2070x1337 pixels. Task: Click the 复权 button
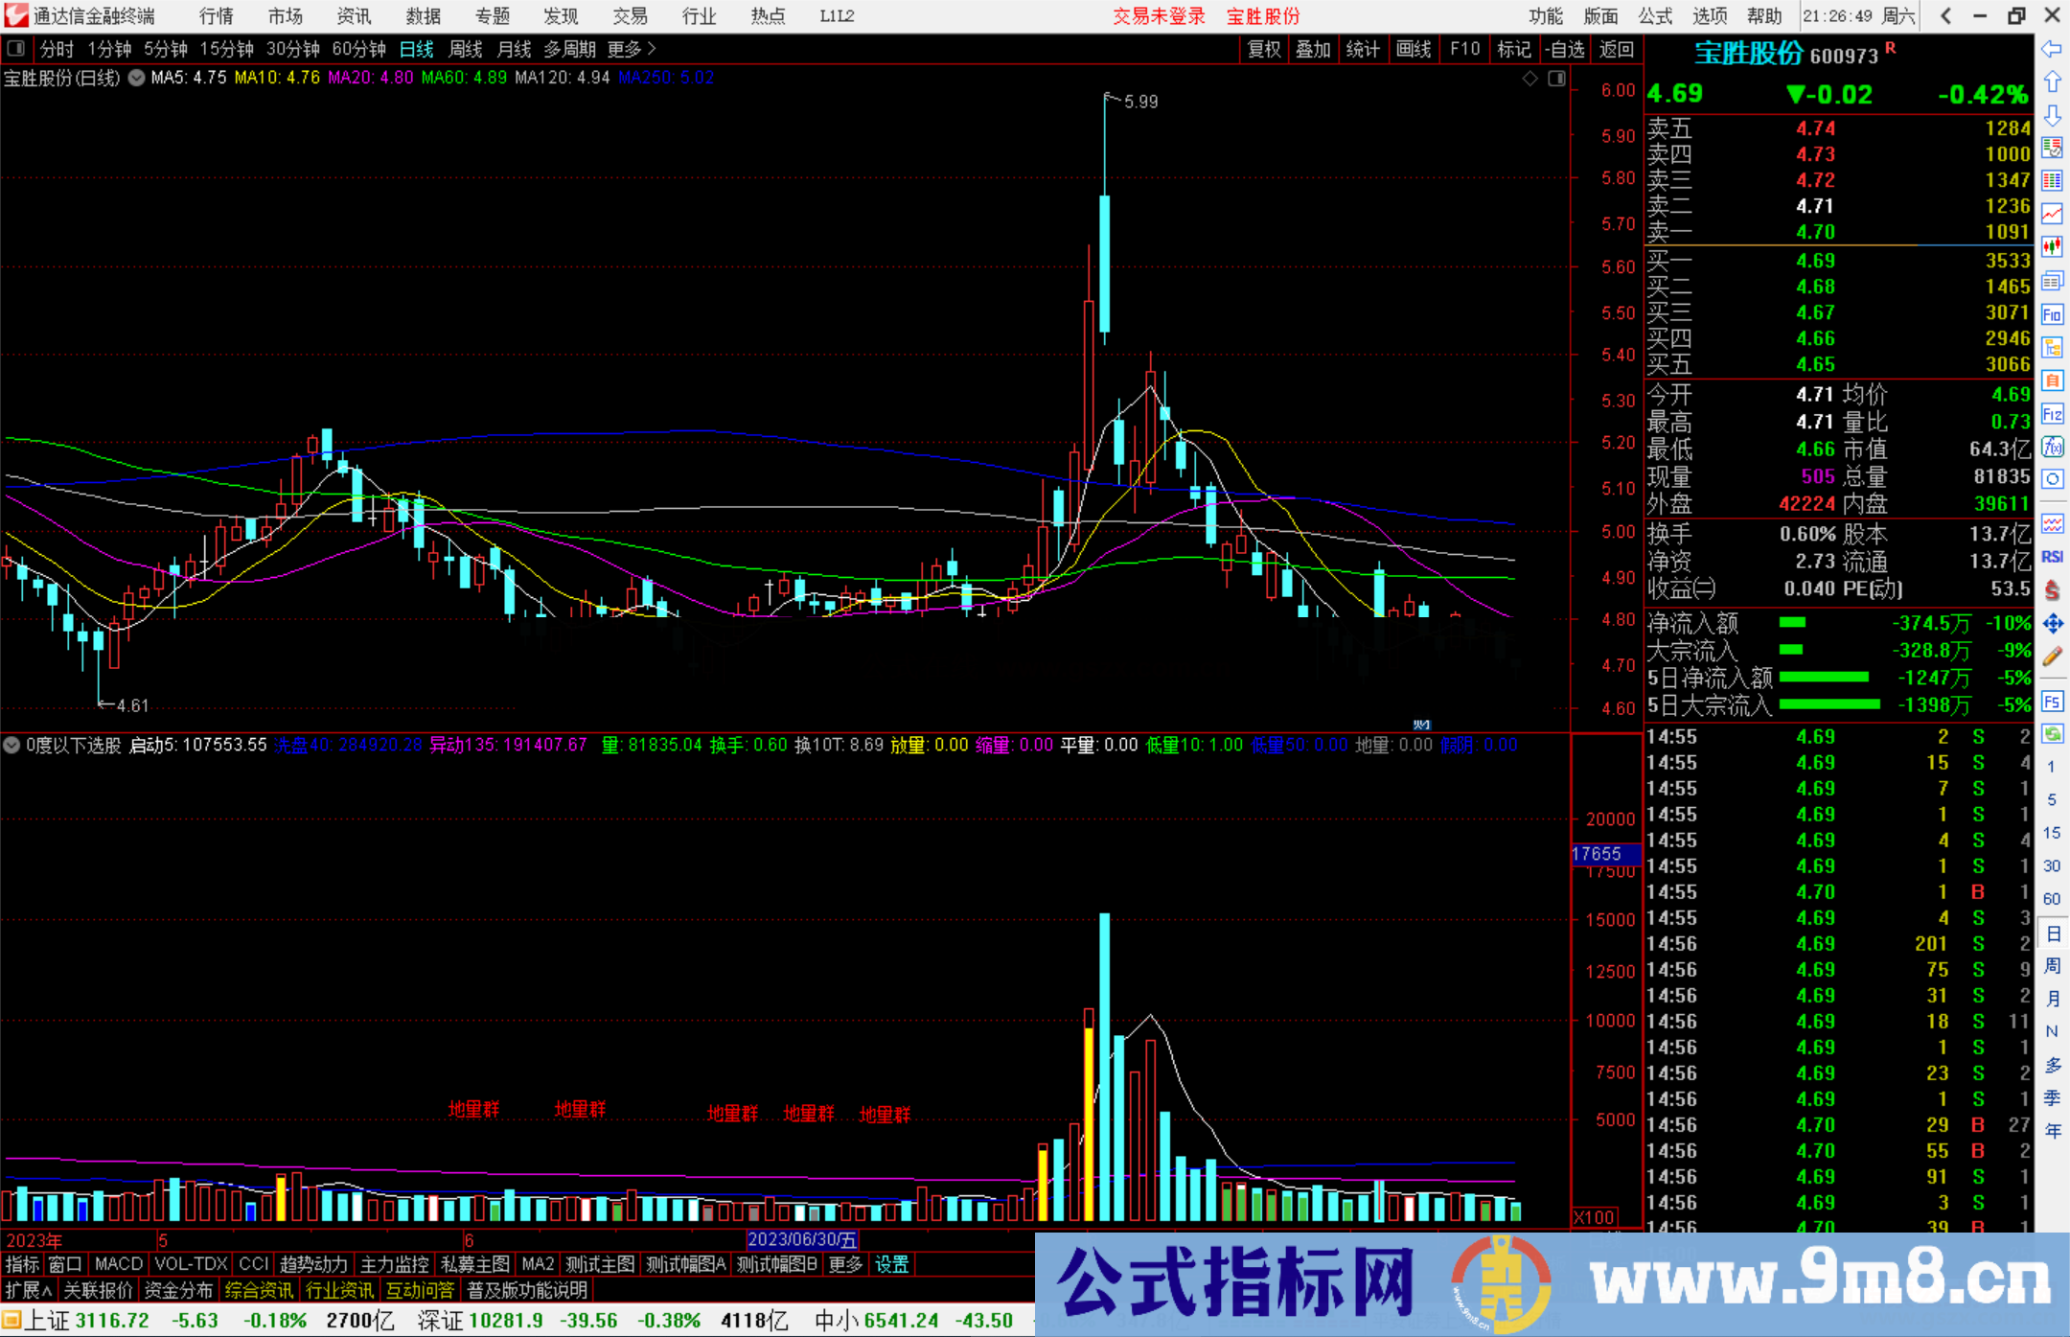(1263, 49)
